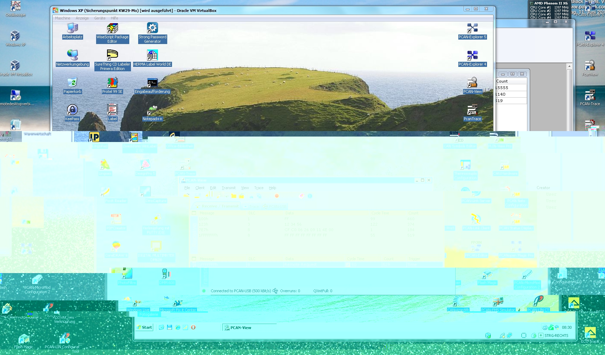The height and width of the screenshot is (355, 605).
Task: Open HERMA Label World DE
Action: [x=152, y=58]
